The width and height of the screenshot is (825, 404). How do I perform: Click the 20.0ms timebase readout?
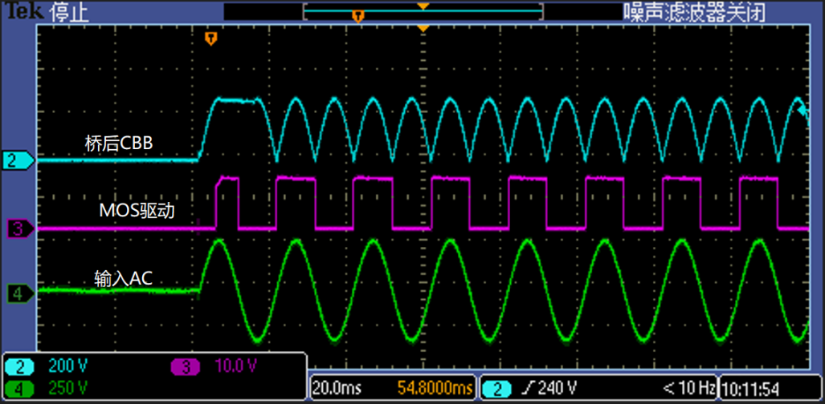point(337,390)
